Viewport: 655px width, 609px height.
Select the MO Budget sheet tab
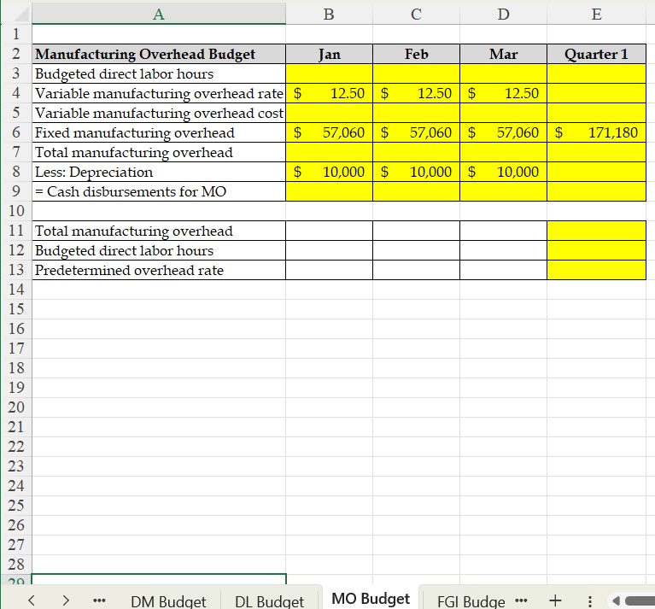[x=371, y=599]
